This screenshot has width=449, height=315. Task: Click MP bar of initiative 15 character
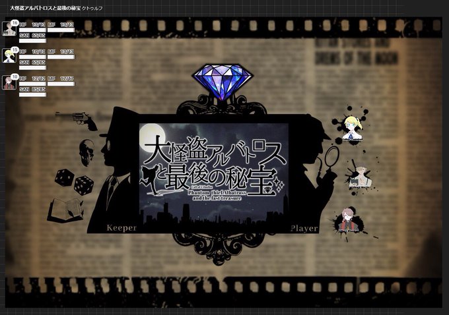click(x=61, y=57)
